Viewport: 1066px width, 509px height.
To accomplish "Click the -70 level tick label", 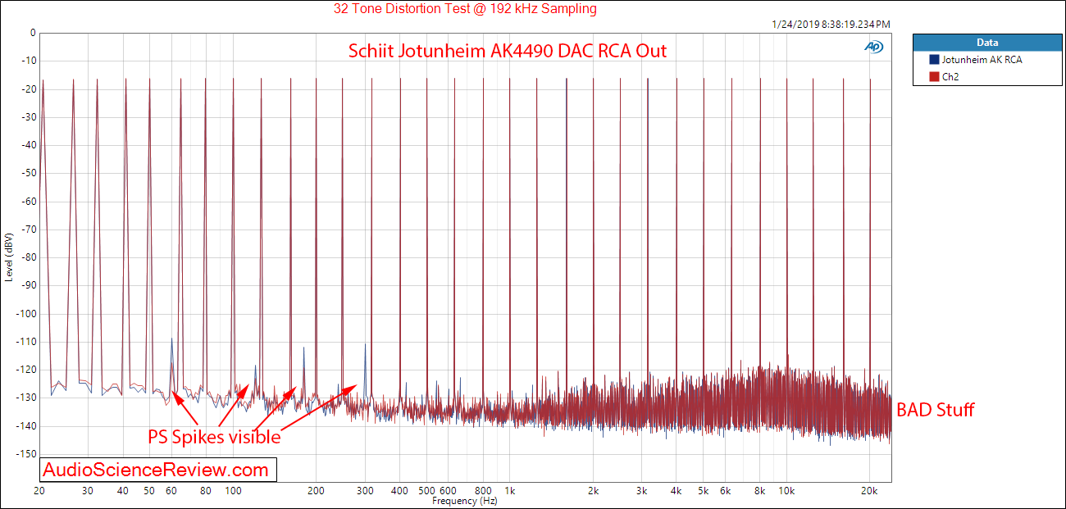I will coord(27,230).
